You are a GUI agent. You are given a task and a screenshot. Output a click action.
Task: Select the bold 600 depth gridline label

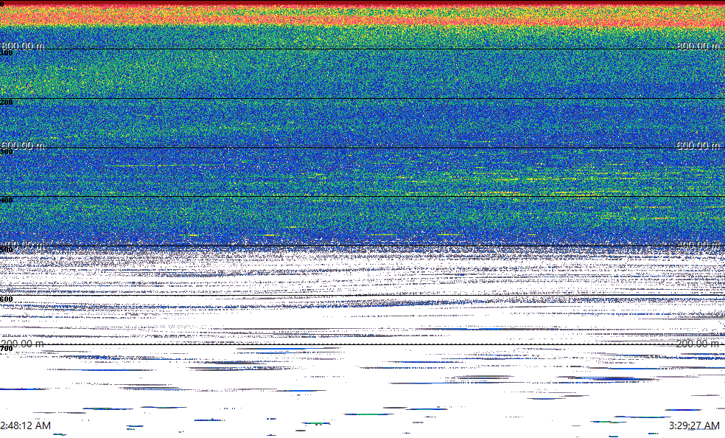tap(7, 299)
